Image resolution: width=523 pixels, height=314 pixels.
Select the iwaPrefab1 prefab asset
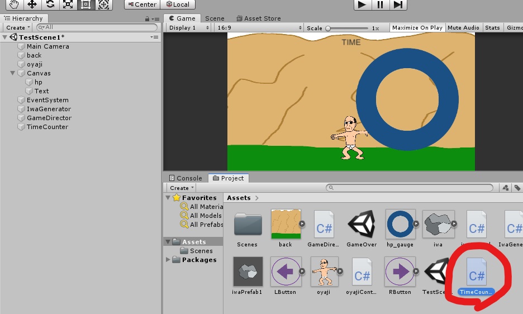coord(247,277)
